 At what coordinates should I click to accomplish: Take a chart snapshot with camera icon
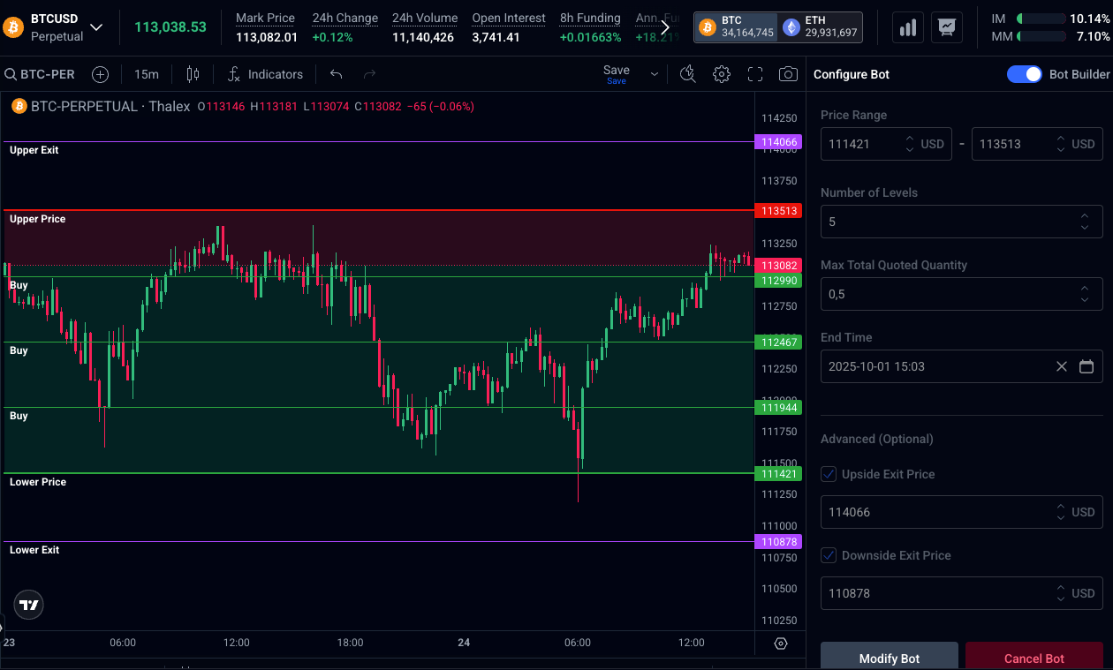point(788,74)
